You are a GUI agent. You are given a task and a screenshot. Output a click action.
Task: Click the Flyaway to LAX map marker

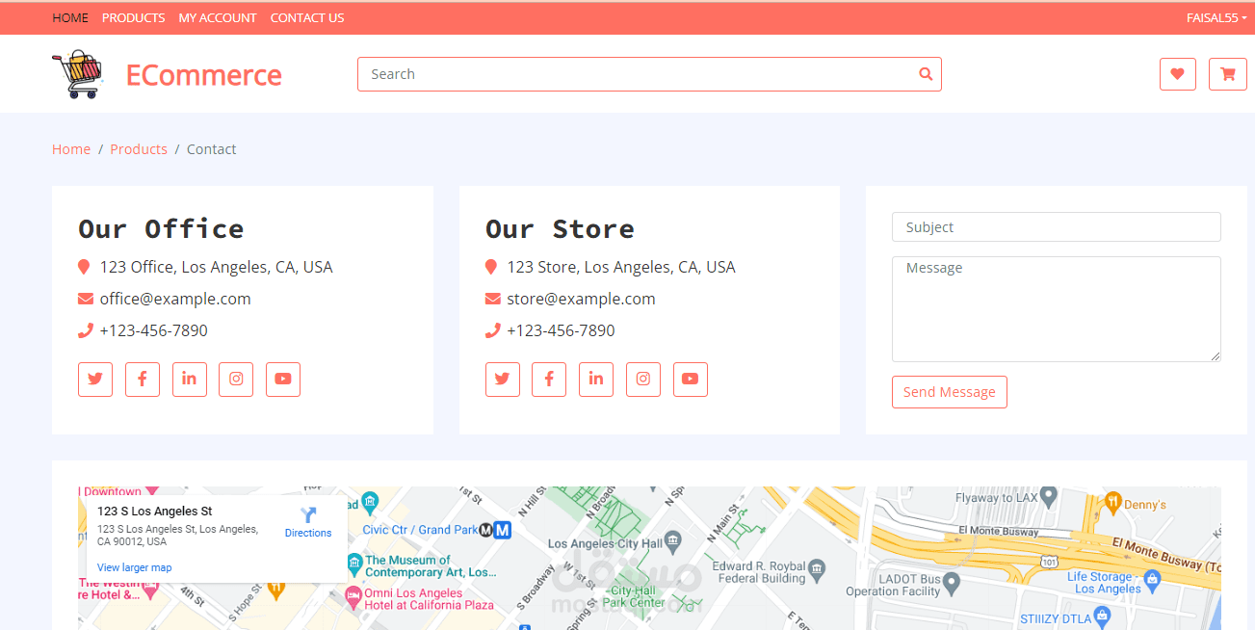point(1050,495)
